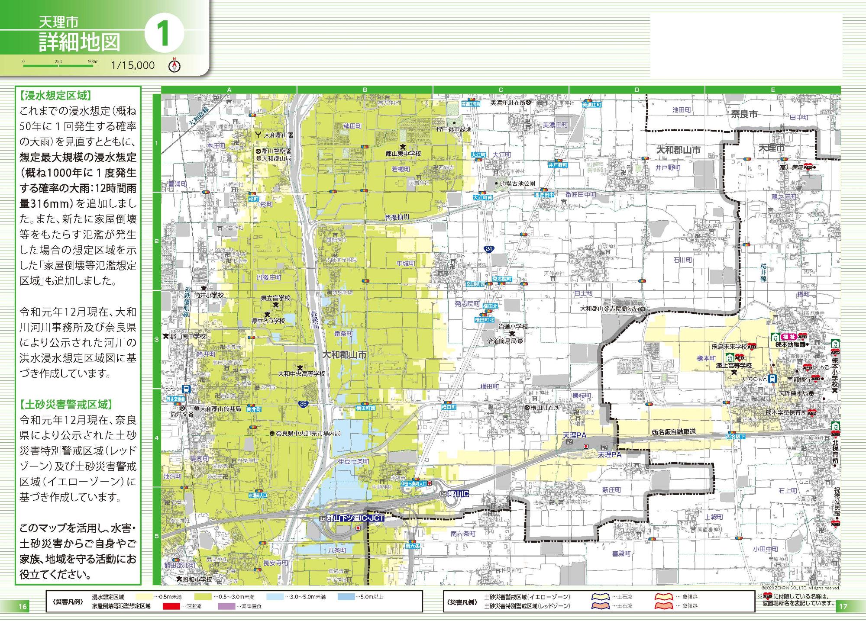Click the 昭和小学校 label
Screen dimensions: 866x621
point(197,579)
